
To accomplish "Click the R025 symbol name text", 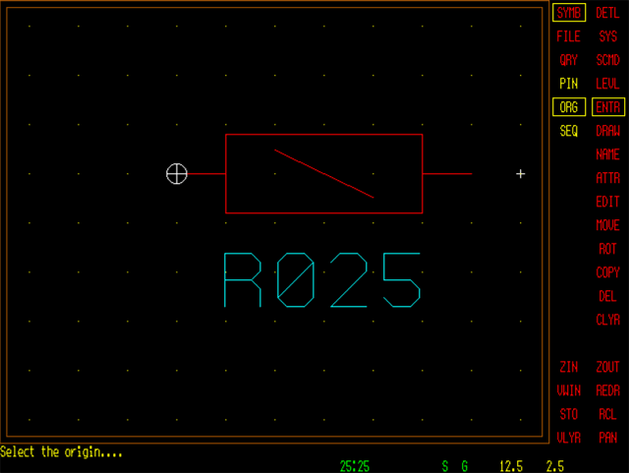I will 322,280.
